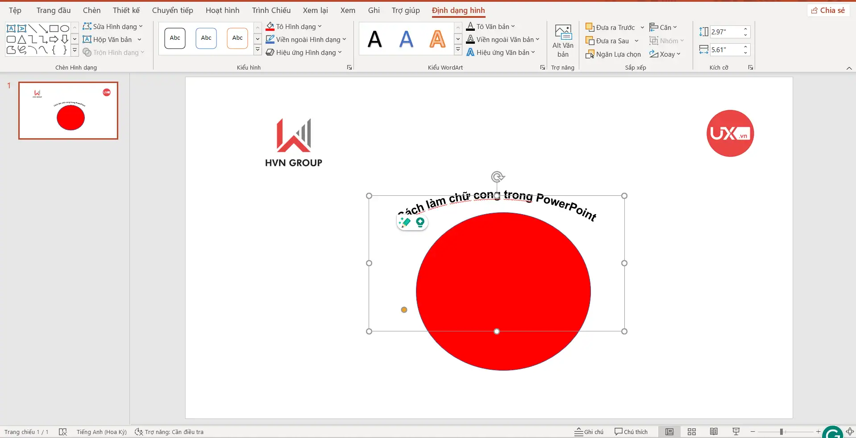Toggle the Ghi chú notes pane

(589, 432)
